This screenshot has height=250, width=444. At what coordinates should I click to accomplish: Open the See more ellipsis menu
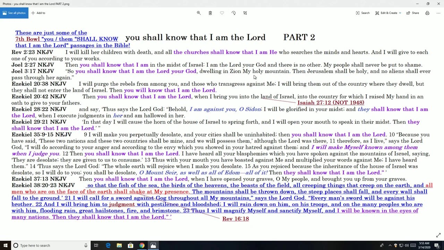(x=438, y=13)
